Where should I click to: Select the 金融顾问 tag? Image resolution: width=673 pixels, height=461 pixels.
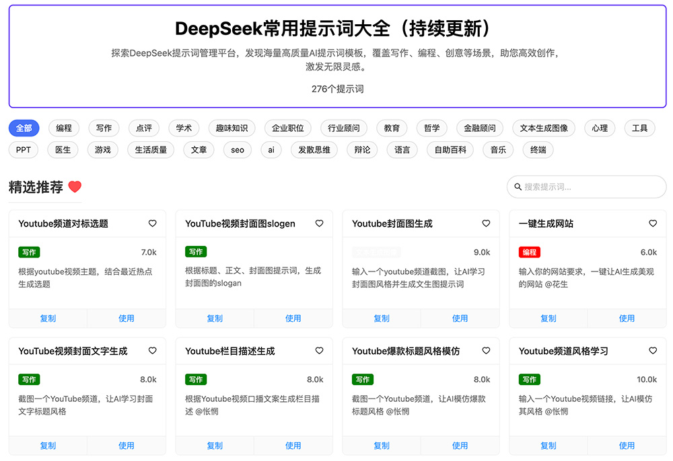click(480, 128)
